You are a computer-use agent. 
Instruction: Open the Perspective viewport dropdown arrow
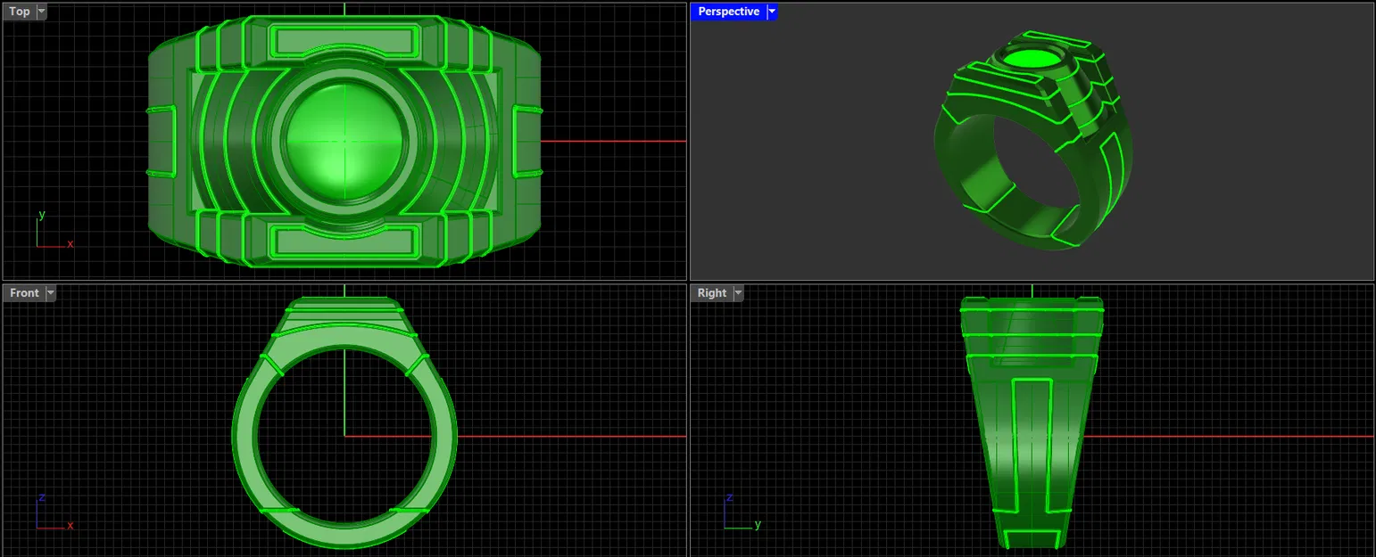[771, 11]
